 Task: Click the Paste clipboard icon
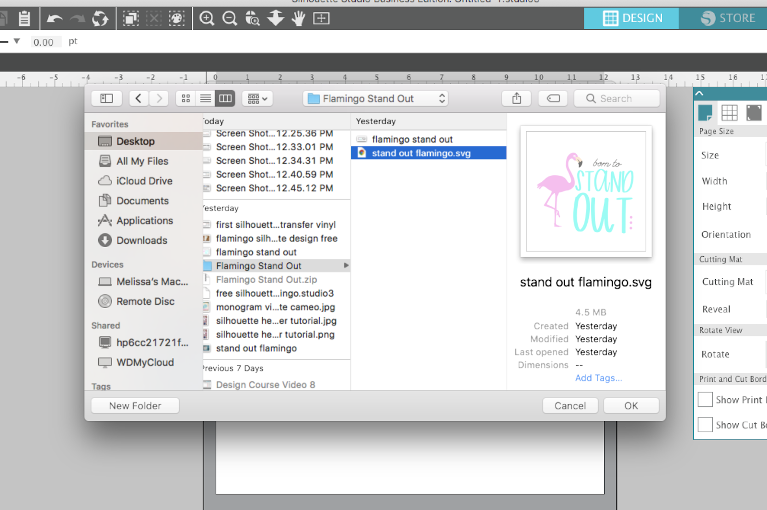[24, 18]
